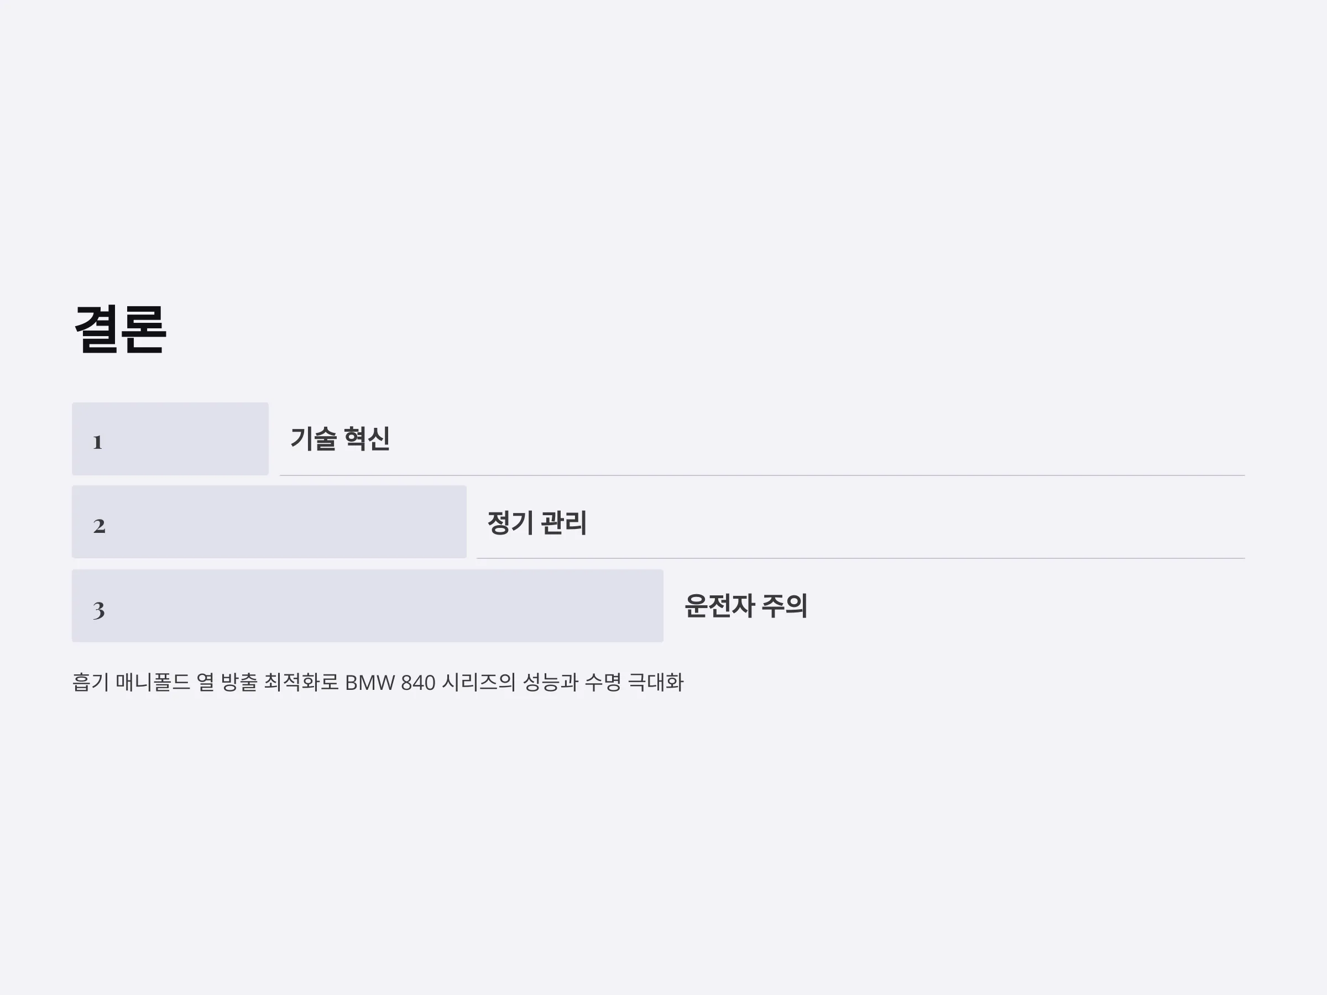Click the word 혁신 in first heading
1327x995 pixels.
tap(367, 438)
